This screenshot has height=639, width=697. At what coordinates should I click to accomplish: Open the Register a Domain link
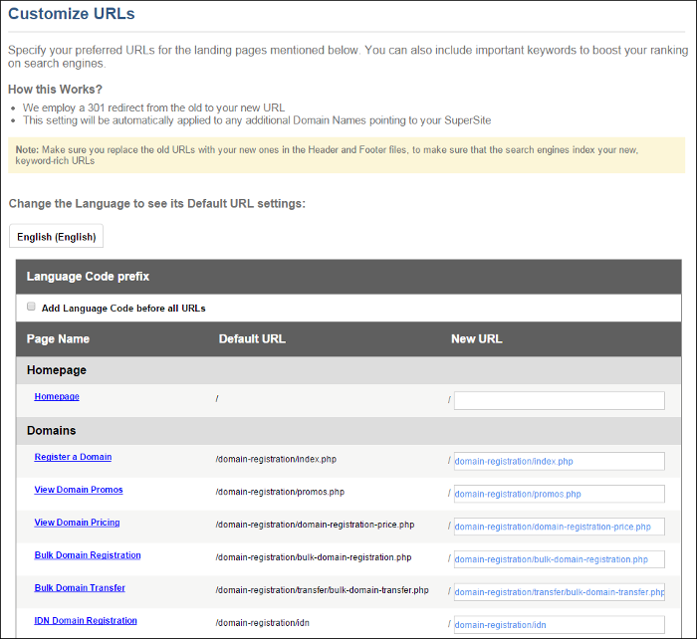coord(73,457)
